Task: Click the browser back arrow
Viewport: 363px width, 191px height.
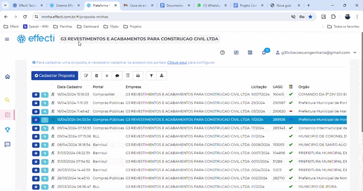Action: click(x=6, y=17)
